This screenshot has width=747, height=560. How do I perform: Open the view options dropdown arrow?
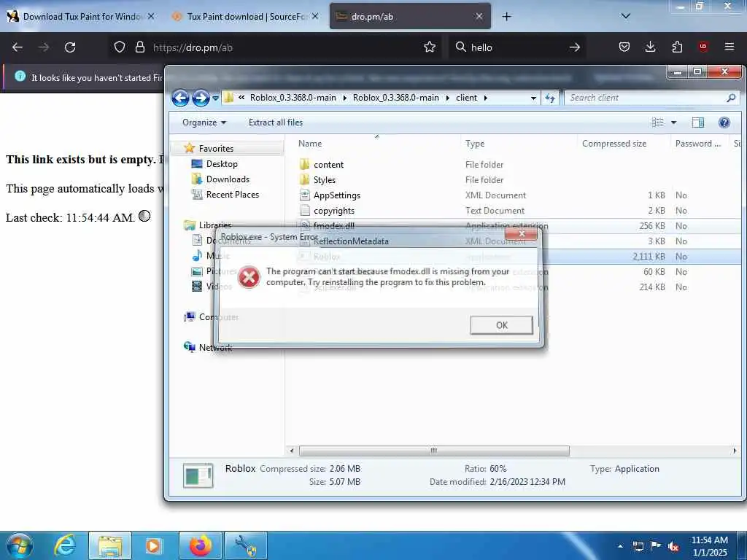[x=673, y=122]
